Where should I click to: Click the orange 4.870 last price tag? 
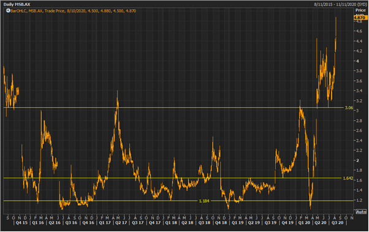pyautogui.click(x=360, y=18)
